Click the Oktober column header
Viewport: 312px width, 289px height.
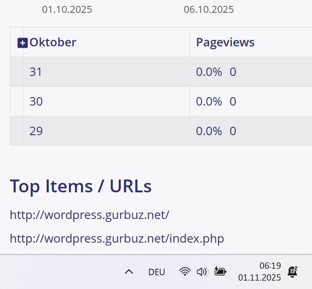(53, 42)
